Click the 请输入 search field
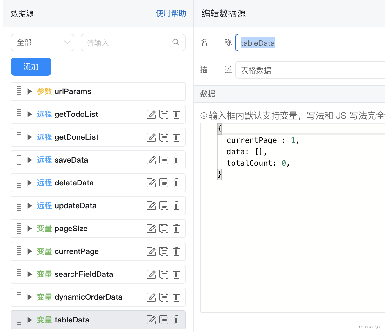 coord(127,43)
